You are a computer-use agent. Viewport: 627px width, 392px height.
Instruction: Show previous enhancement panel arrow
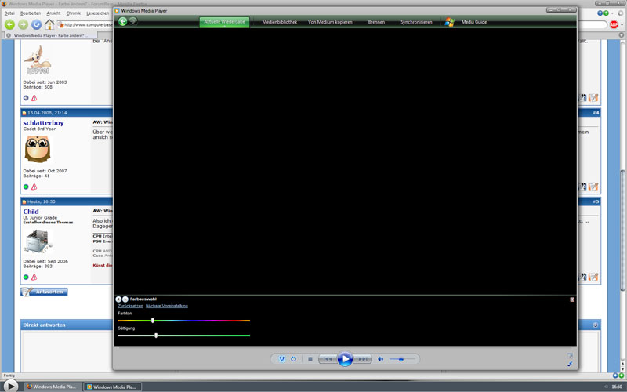click(x=118, y=299)
